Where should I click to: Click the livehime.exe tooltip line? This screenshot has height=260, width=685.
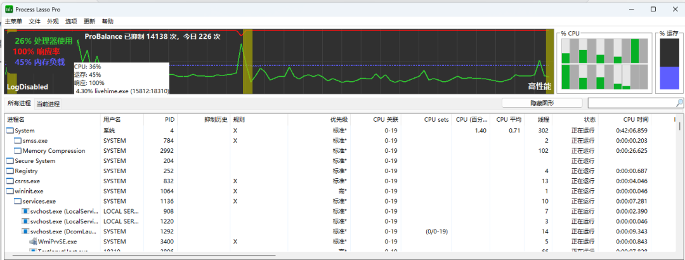(122, 91)
